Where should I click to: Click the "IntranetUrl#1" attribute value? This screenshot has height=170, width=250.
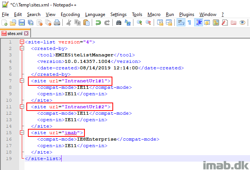pyautogui.click(x=84, y=81)
